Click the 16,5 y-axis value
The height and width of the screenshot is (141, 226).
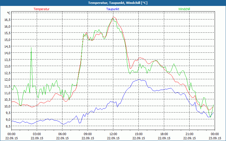7,20
